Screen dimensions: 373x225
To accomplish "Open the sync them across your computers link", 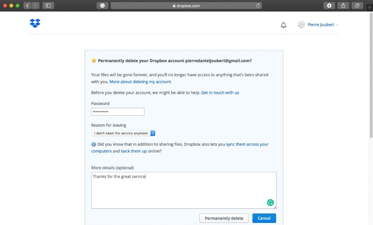I will point(247,144).
